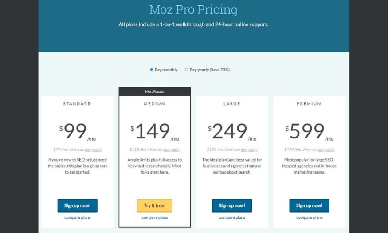
Task: Select the Pay monthly radio button
Action: 152,70
